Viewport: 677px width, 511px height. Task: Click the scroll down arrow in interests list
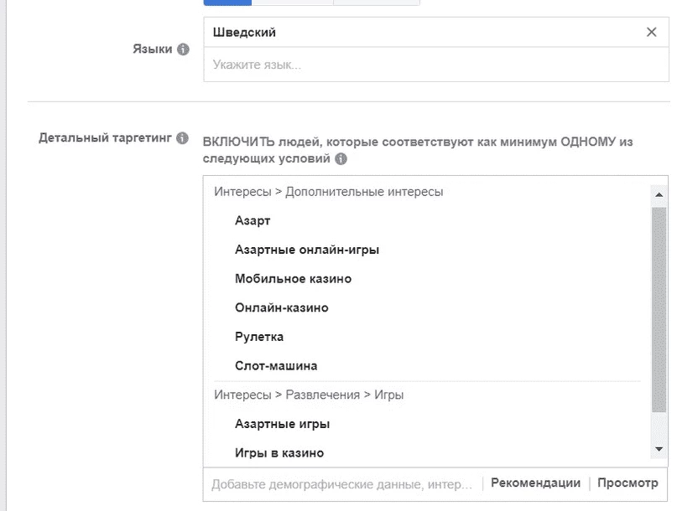click(659, 449)
